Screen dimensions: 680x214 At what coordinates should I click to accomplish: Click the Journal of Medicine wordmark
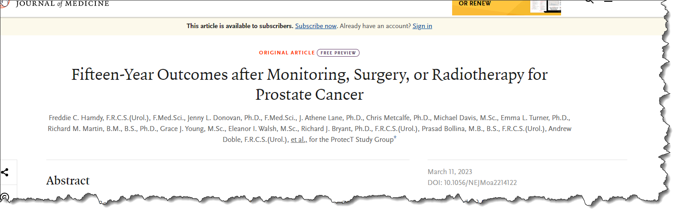(x=62, y=4)
